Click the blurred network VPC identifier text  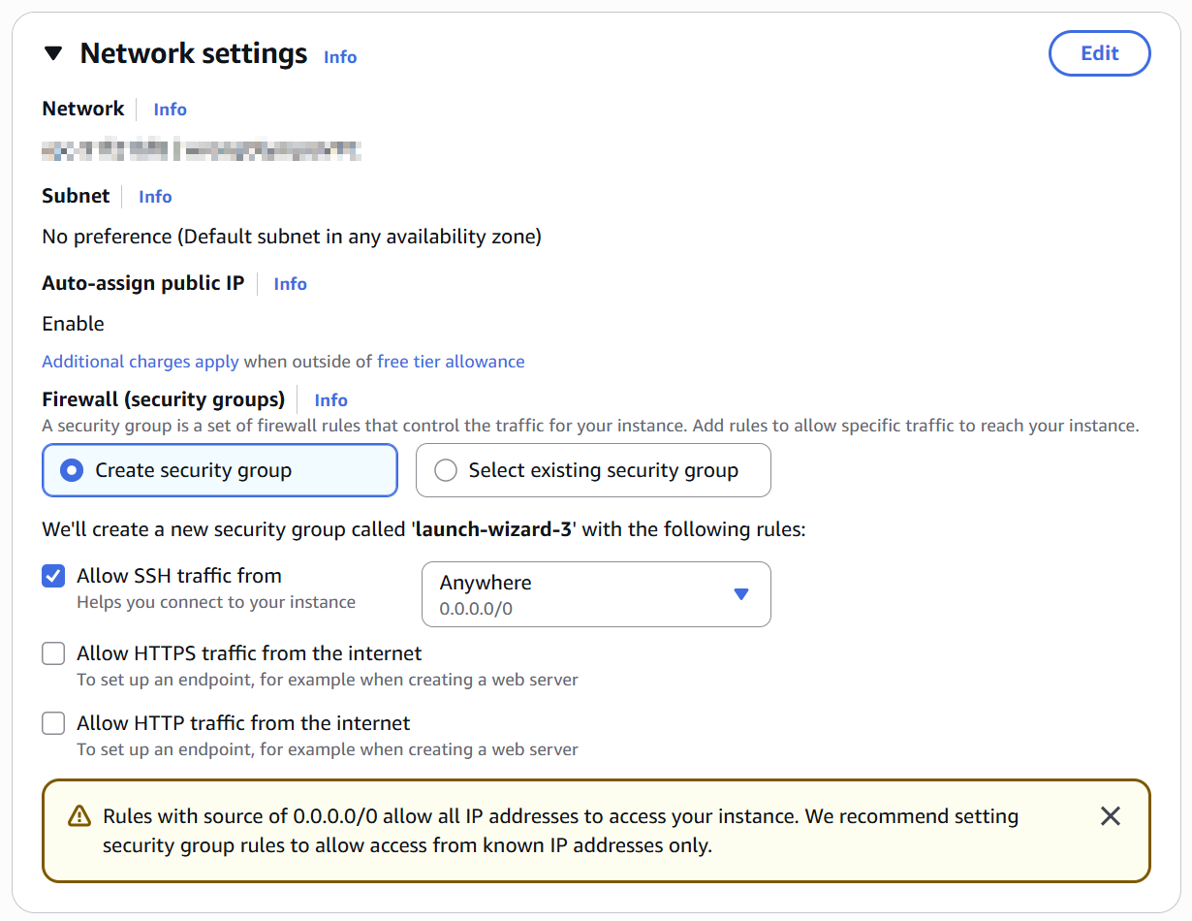click(202, 150)
